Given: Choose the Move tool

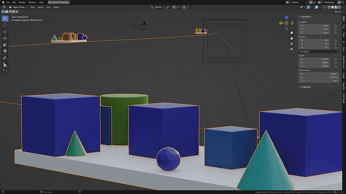Looking at the screenshot, I should coord(5,32).
